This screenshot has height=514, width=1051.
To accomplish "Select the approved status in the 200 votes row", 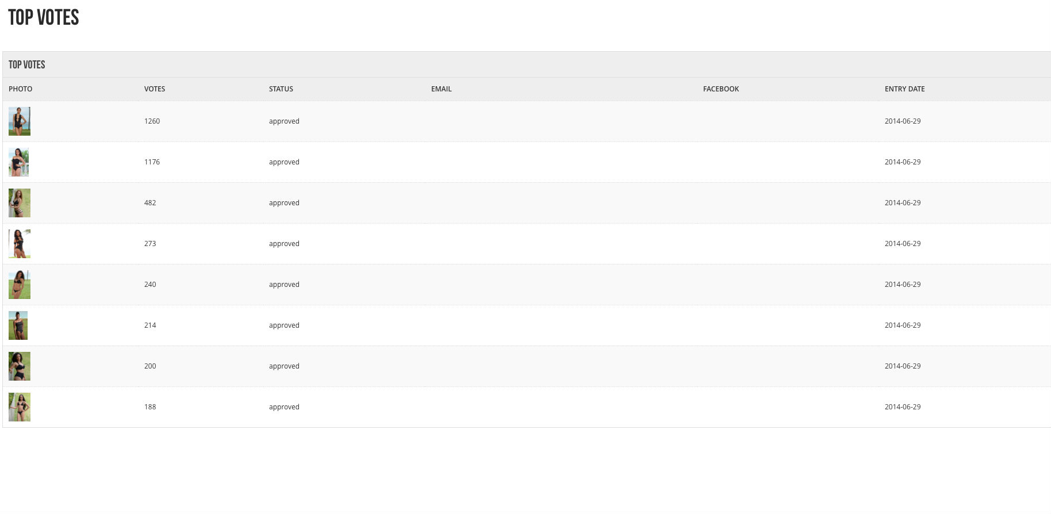I will (284, 366).
